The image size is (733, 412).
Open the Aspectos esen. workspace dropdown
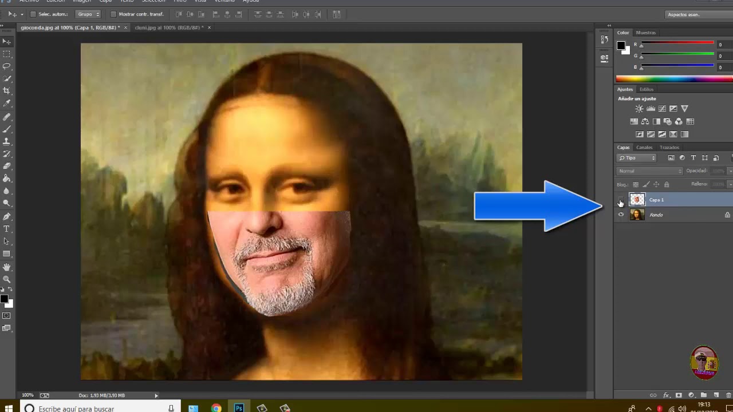pos(698,14)
